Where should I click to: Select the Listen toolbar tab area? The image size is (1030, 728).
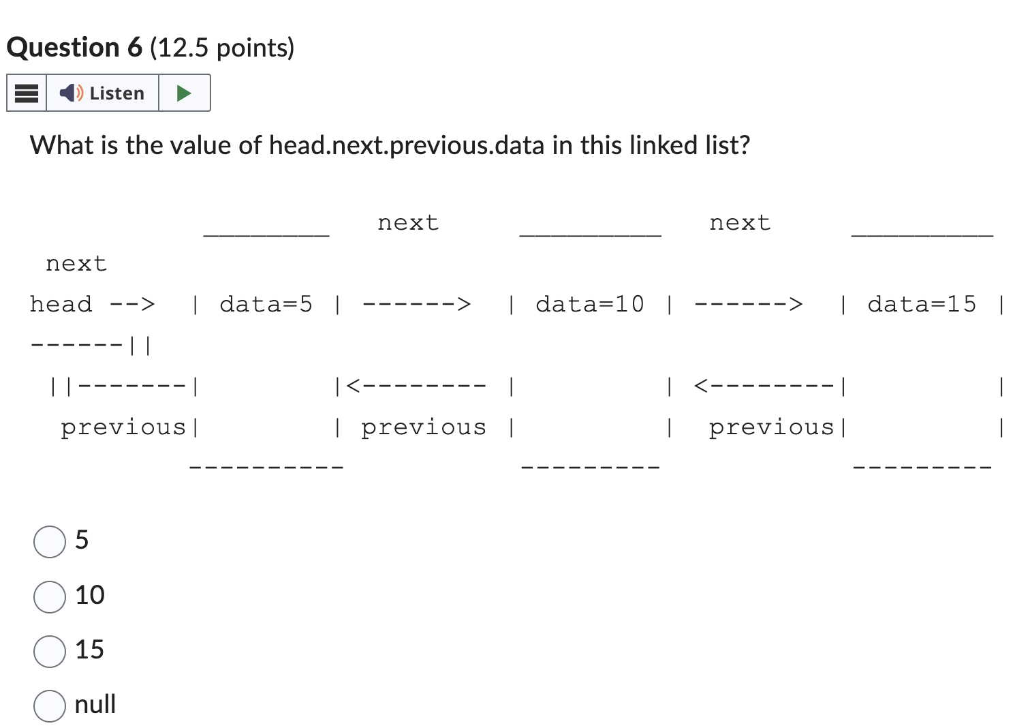tap(108, 93)
